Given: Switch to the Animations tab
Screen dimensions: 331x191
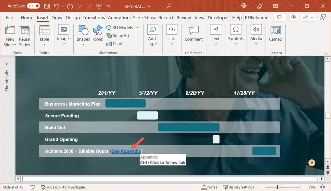Looking at the screenshot, I should pyautogui.click(x=119, y=17).
